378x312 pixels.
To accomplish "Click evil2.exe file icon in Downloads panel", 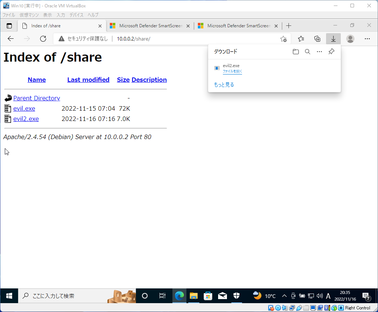I will [x=217, y=68].
